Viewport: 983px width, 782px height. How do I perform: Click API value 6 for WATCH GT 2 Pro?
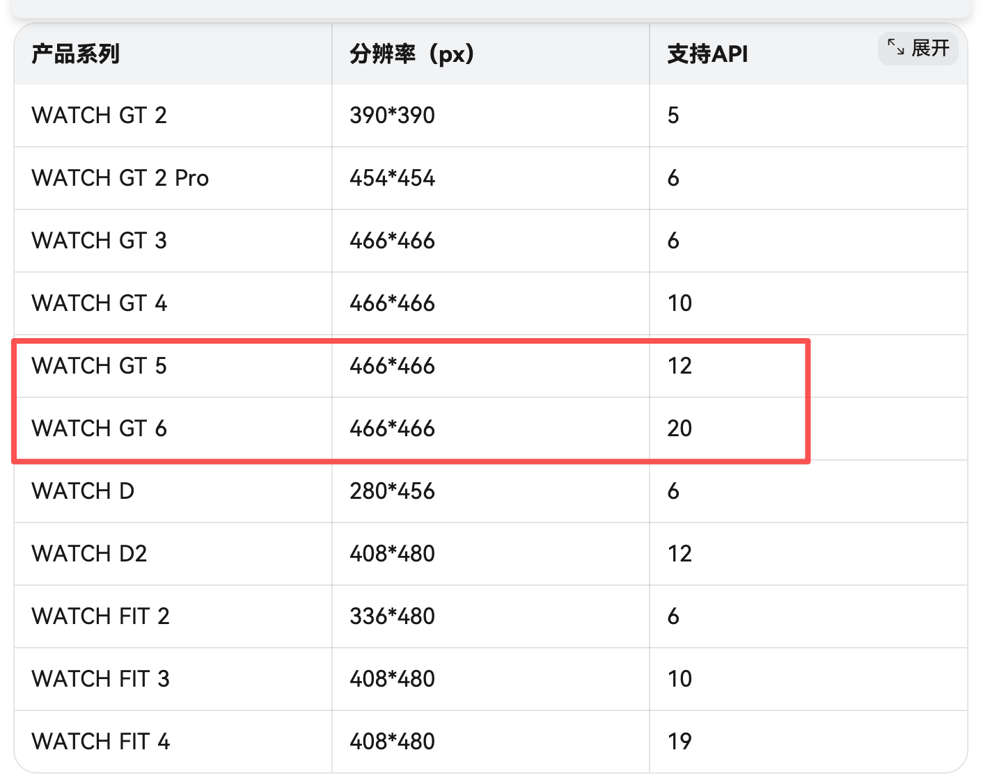point(673,178)
